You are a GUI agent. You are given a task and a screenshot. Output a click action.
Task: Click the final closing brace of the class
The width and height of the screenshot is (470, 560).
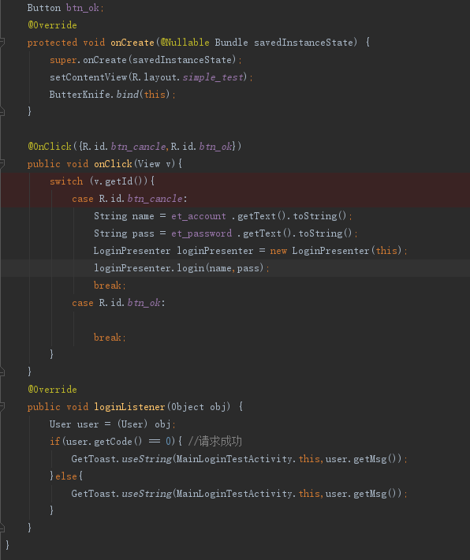(x=8, y=545)
